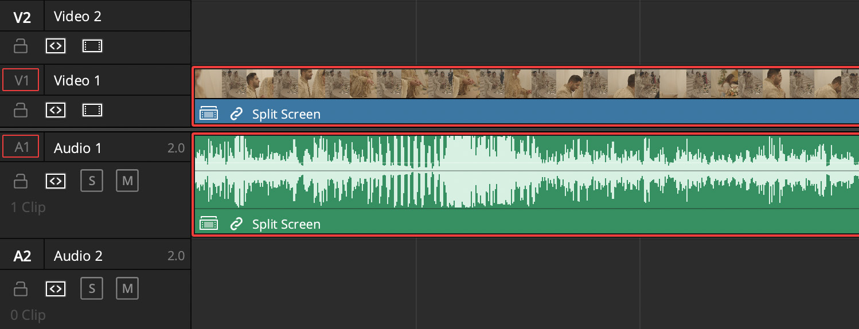Select the A2 track destination label

click(22, 256)
